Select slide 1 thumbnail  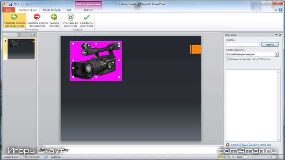click(x=21, y=49)
